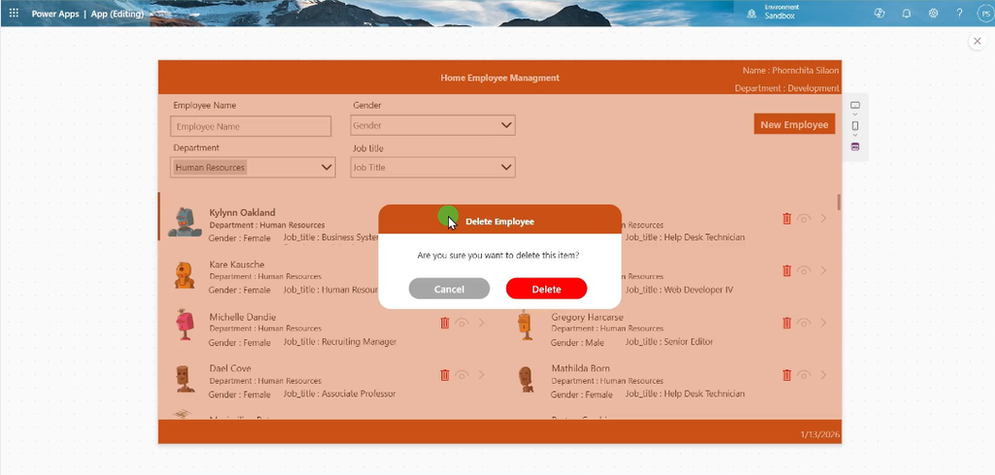Cancel the Delete Employee dialog
This screenshot has width=995, height=475.
point(449,288)
